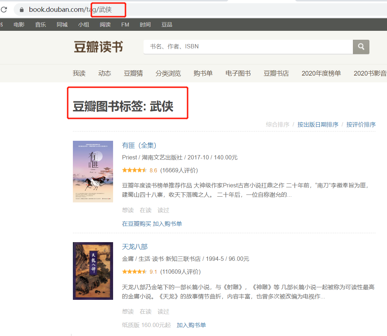Open 分类浏览 category browsing
Viewport: 387px width, 336px height.
pos(168,73)
